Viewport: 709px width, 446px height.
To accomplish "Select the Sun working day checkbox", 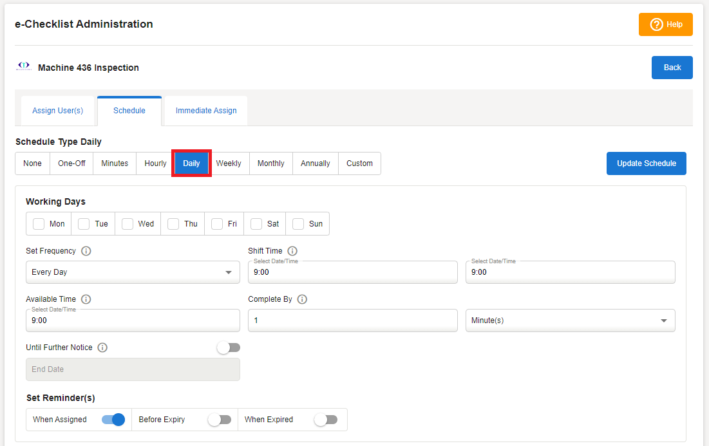I will (298, 224).
